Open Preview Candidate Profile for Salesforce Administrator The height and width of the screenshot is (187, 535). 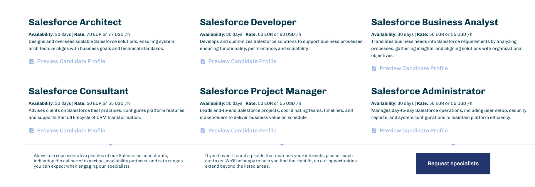(413, 130)
